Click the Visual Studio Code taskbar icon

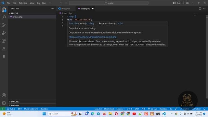[164, 114]
